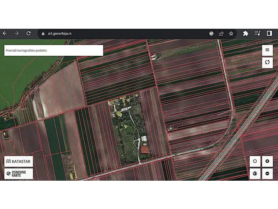278x209 pixels.
Task: Zoom out with the minus button
Action: click(x=267, y=174)
